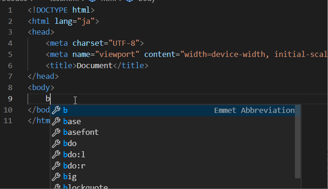328x189 pixels.
Task: Select the 'big' completion item
Action: [69, 177]
